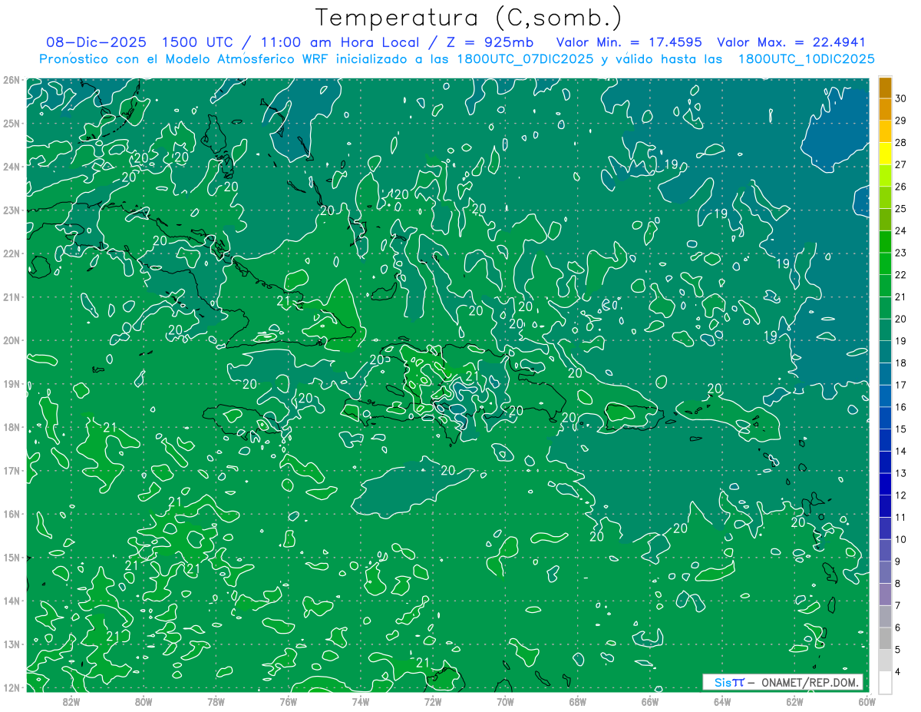The width and height of the screenshot is (921, 712).
Task: Click the '23N' latitude label
Action: (12, 210)
